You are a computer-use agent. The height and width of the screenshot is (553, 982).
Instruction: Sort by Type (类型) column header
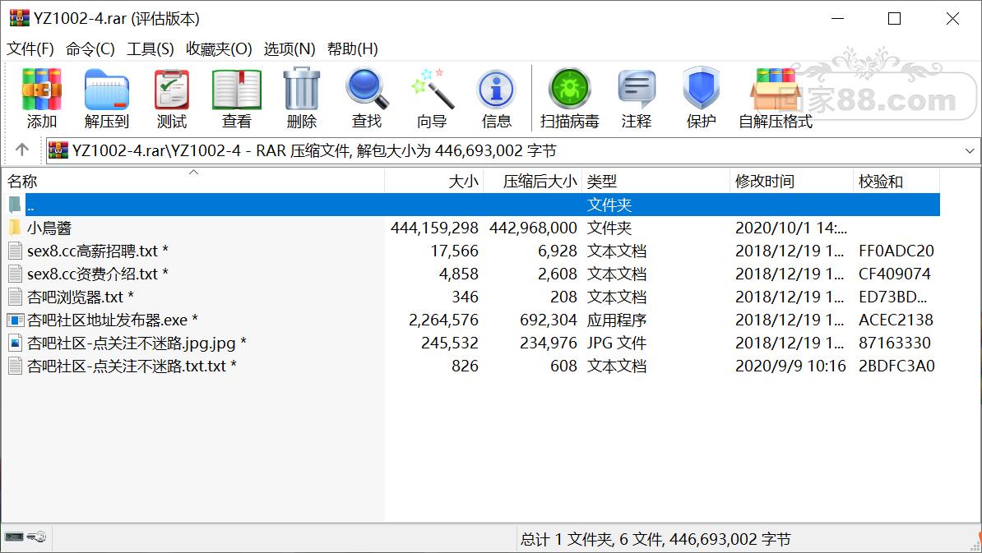(x=655, y=181)
